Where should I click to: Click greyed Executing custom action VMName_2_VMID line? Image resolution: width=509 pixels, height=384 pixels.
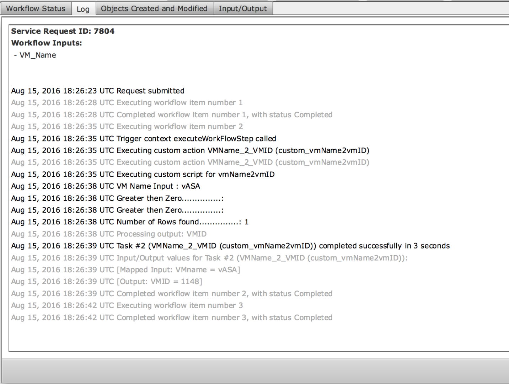pos(190,162)
